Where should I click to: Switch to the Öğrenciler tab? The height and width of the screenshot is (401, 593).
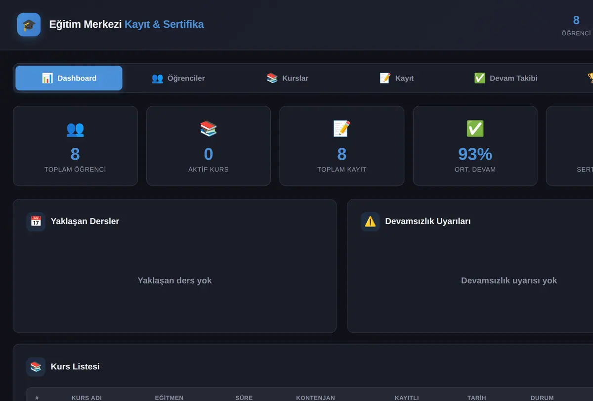click(178, 78)
